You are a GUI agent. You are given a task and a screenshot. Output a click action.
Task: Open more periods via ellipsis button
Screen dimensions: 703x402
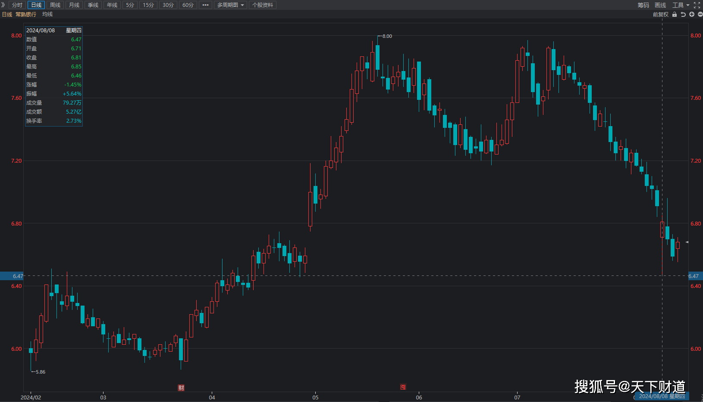pyautogui.click(x=205, y=5)
